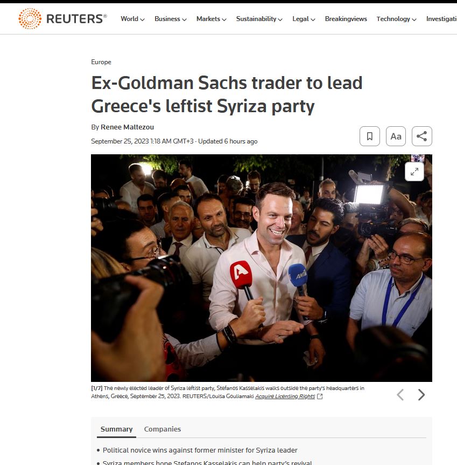Go to Breakingviews section

point(346,19)
